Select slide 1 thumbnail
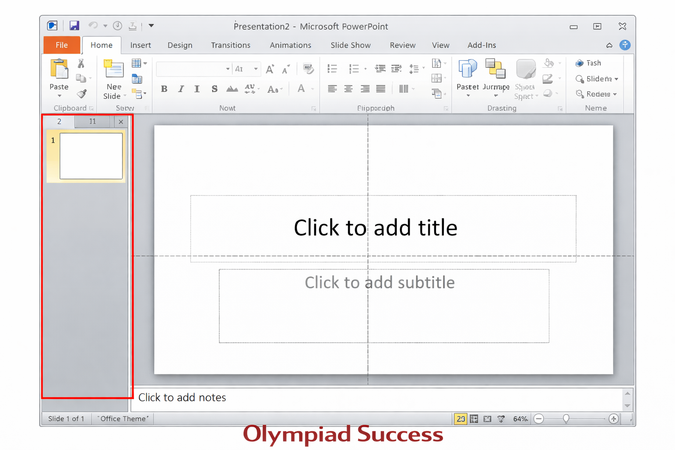This screenshot has width=675, height=450. [91, 156]
